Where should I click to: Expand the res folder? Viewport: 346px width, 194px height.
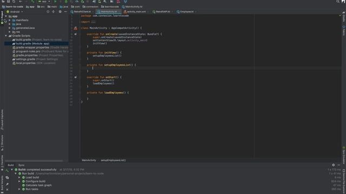pos(10,32)
